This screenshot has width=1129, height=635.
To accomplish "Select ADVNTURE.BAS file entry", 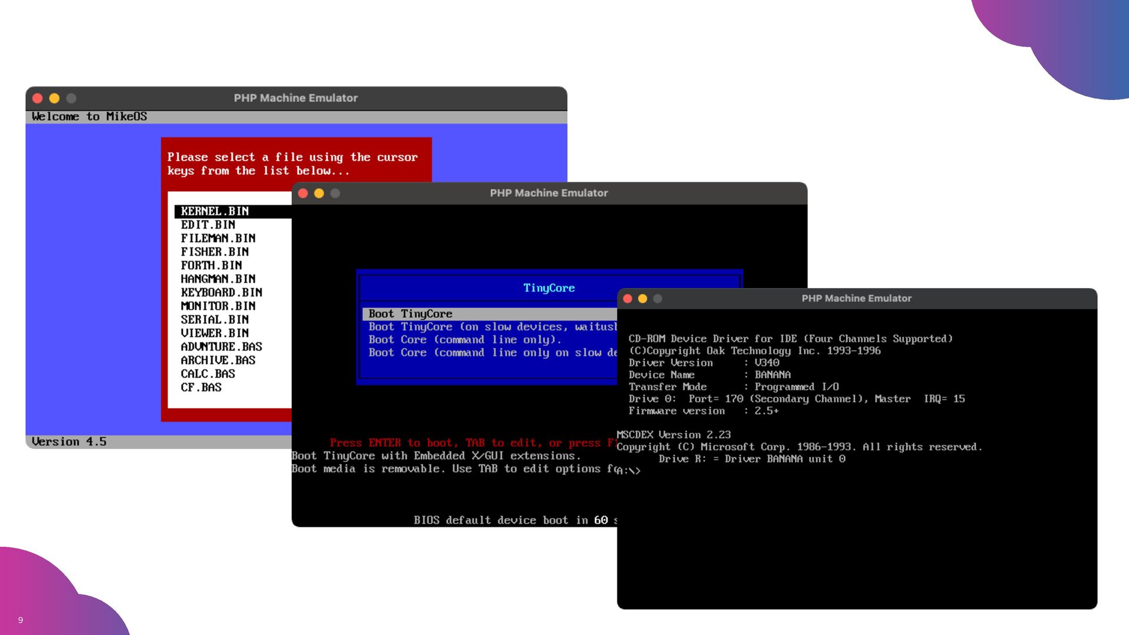I will [x=221, y=346].
